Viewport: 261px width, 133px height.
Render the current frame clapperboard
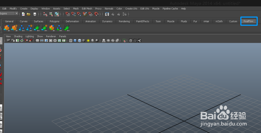(x=113, y=14)
